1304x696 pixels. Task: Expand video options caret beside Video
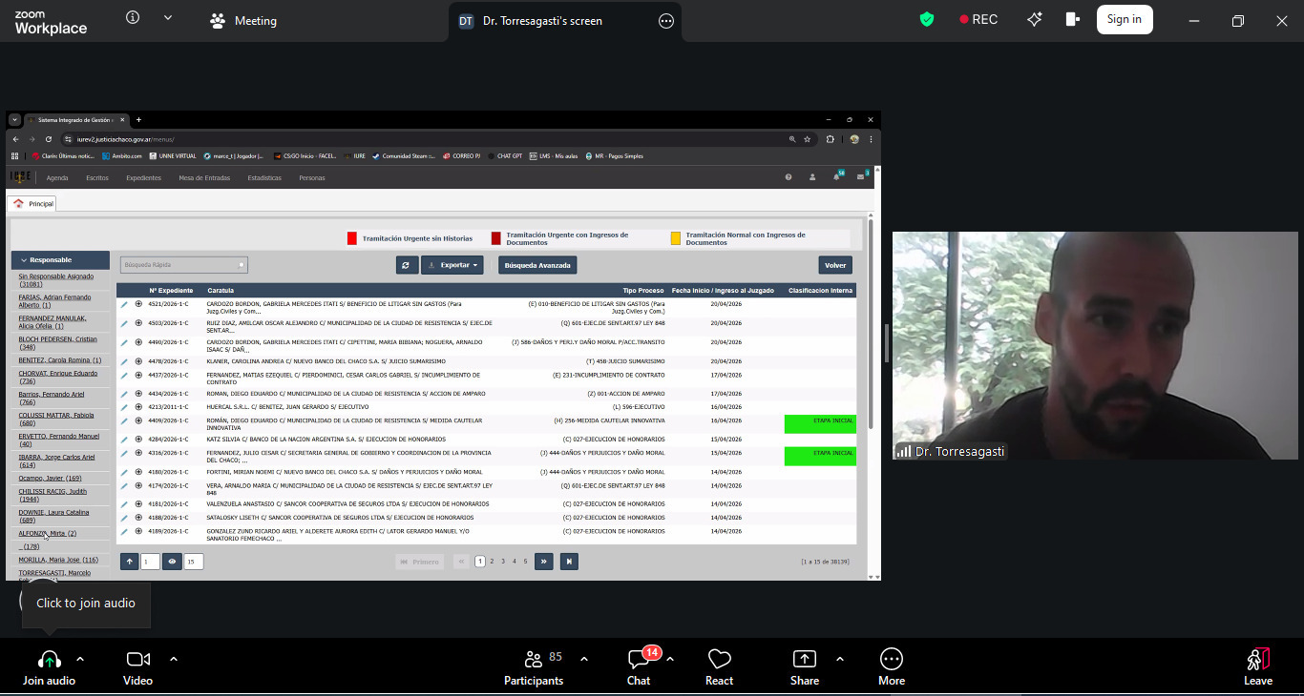(174, 659)
